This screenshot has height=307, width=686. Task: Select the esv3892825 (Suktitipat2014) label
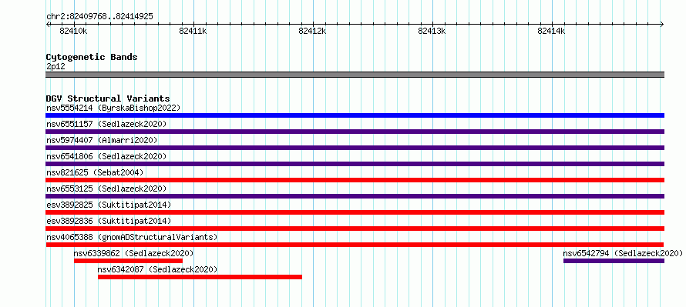tap(109, 205)
